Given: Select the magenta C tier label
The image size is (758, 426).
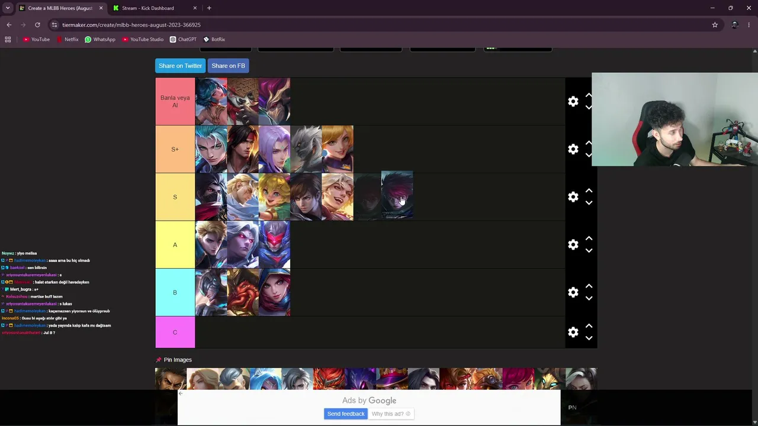Looking at the screenshot, I should click(175, 333).
